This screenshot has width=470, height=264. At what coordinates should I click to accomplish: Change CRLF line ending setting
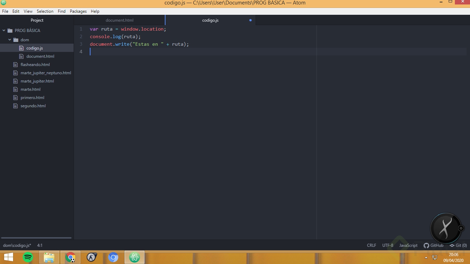pos(372,245)
